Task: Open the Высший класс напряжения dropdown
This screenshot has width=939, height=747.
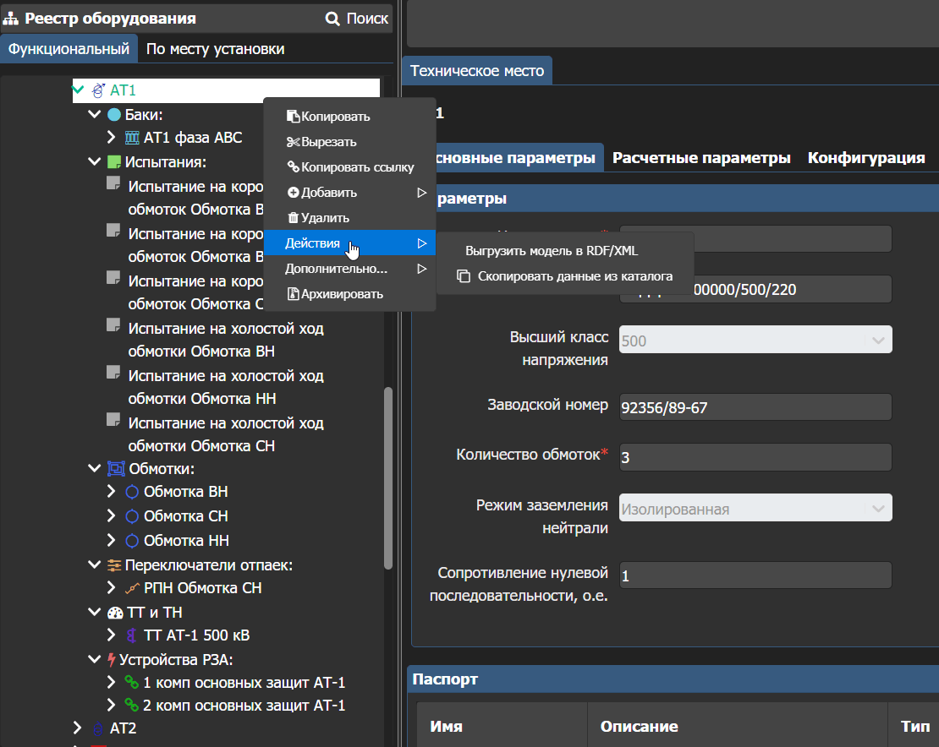Action: [x=755, y=340]
